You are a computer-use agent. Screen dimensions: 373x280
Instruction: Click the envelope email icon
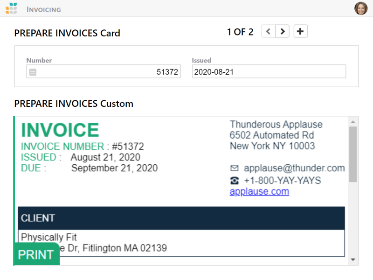click(235, 168)
